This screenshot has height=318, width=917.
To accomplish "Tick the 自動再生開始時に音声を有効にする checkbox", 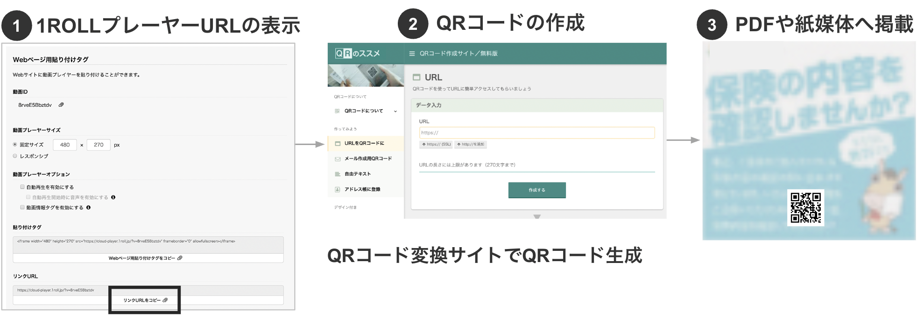I will point(28,197).
